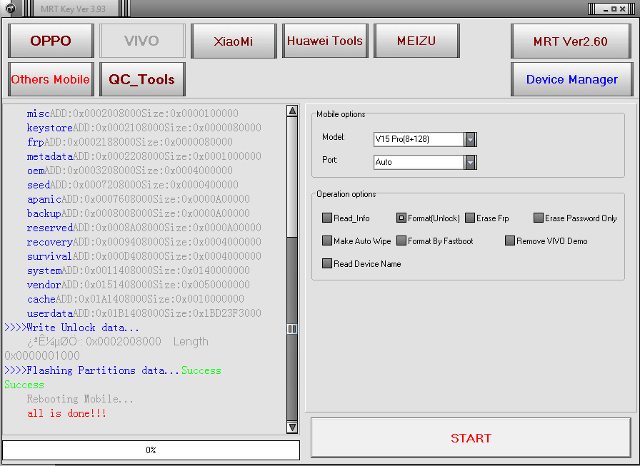The image size is (640, 466).
Task: Enable the Make Auto Wipe checkbox
Action: (327, 240)
